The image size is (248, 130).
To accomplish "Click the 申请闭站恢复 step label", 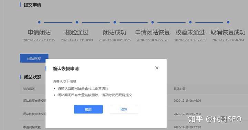I will [153, 32].
